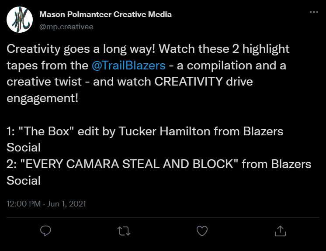Click the share upload arrow icon

(280, 230)
